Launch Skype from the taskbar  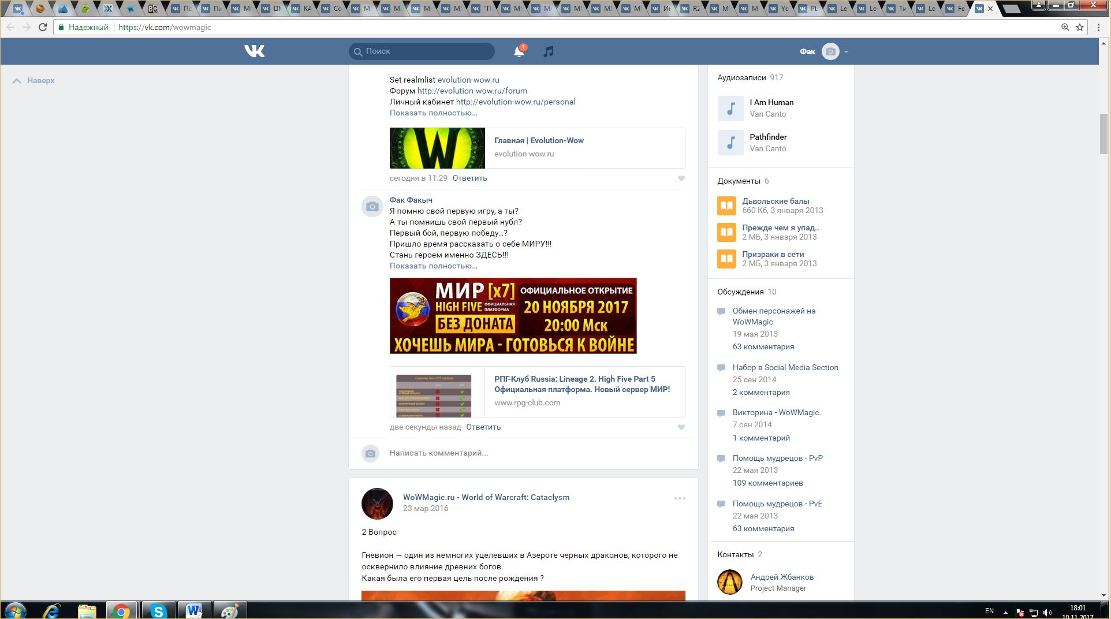pos(158,610)
